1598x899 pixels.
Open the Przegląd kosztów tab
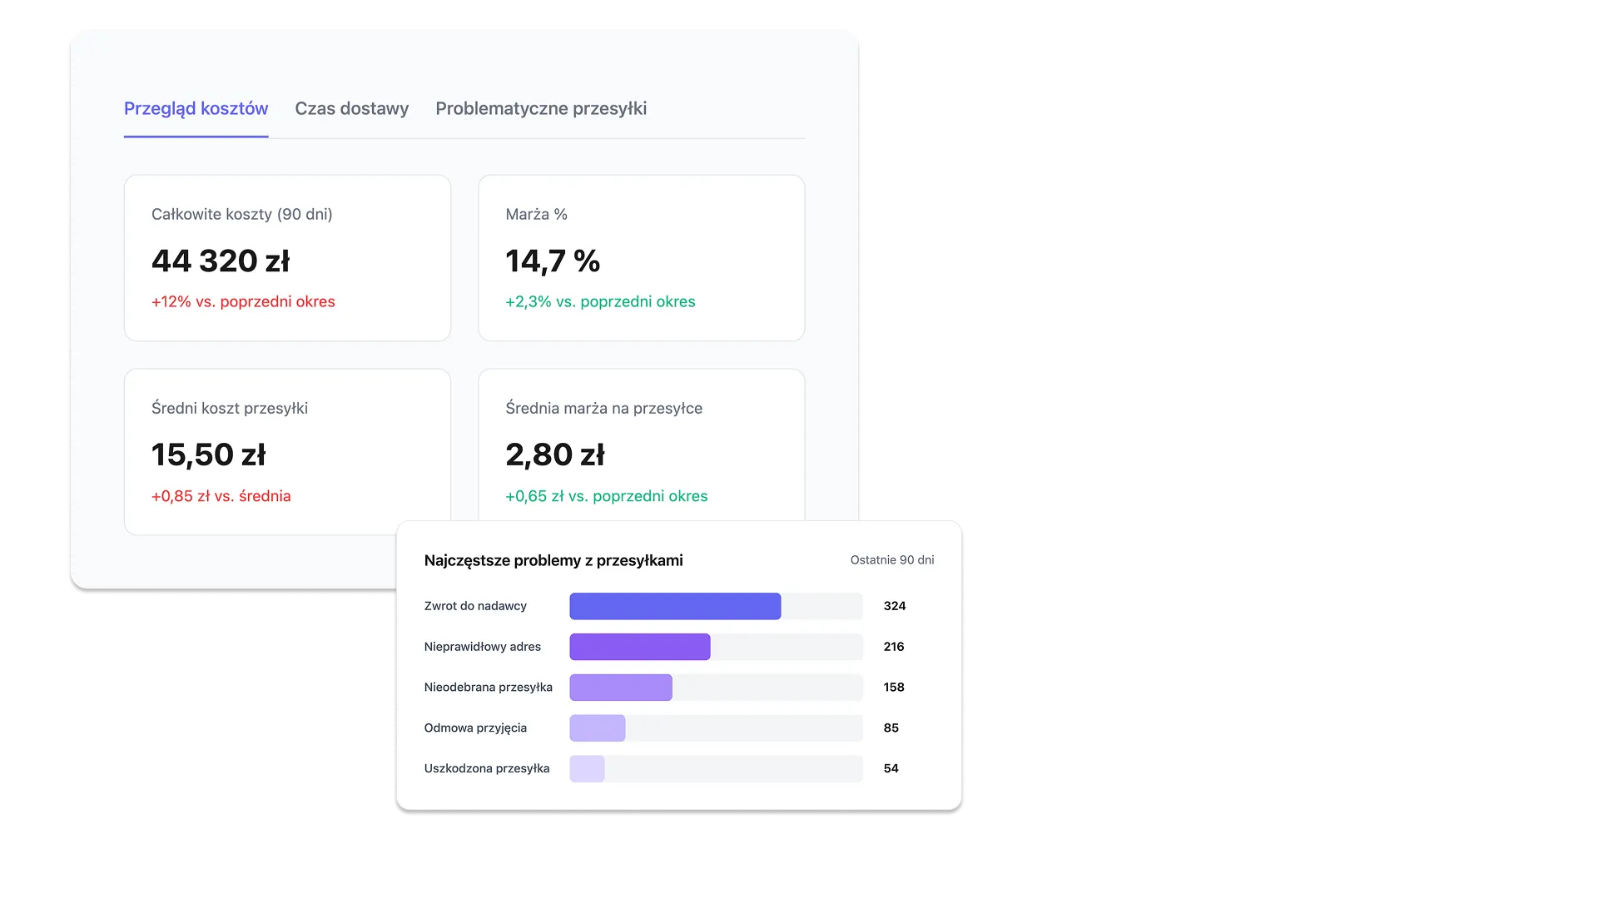[196, 109]
